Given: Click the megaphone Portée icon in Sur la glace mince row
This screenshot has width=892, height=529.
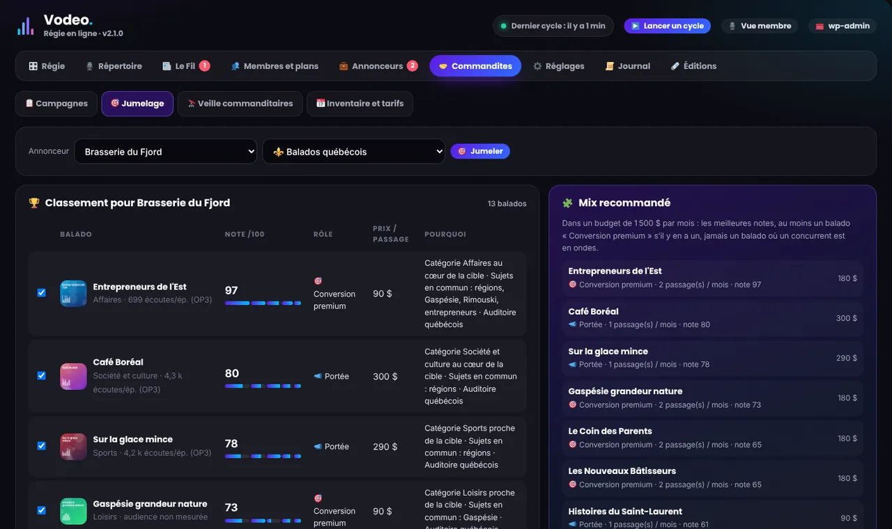Looking at the screenshot, I should pyautogui.click(x=318, y=446).
